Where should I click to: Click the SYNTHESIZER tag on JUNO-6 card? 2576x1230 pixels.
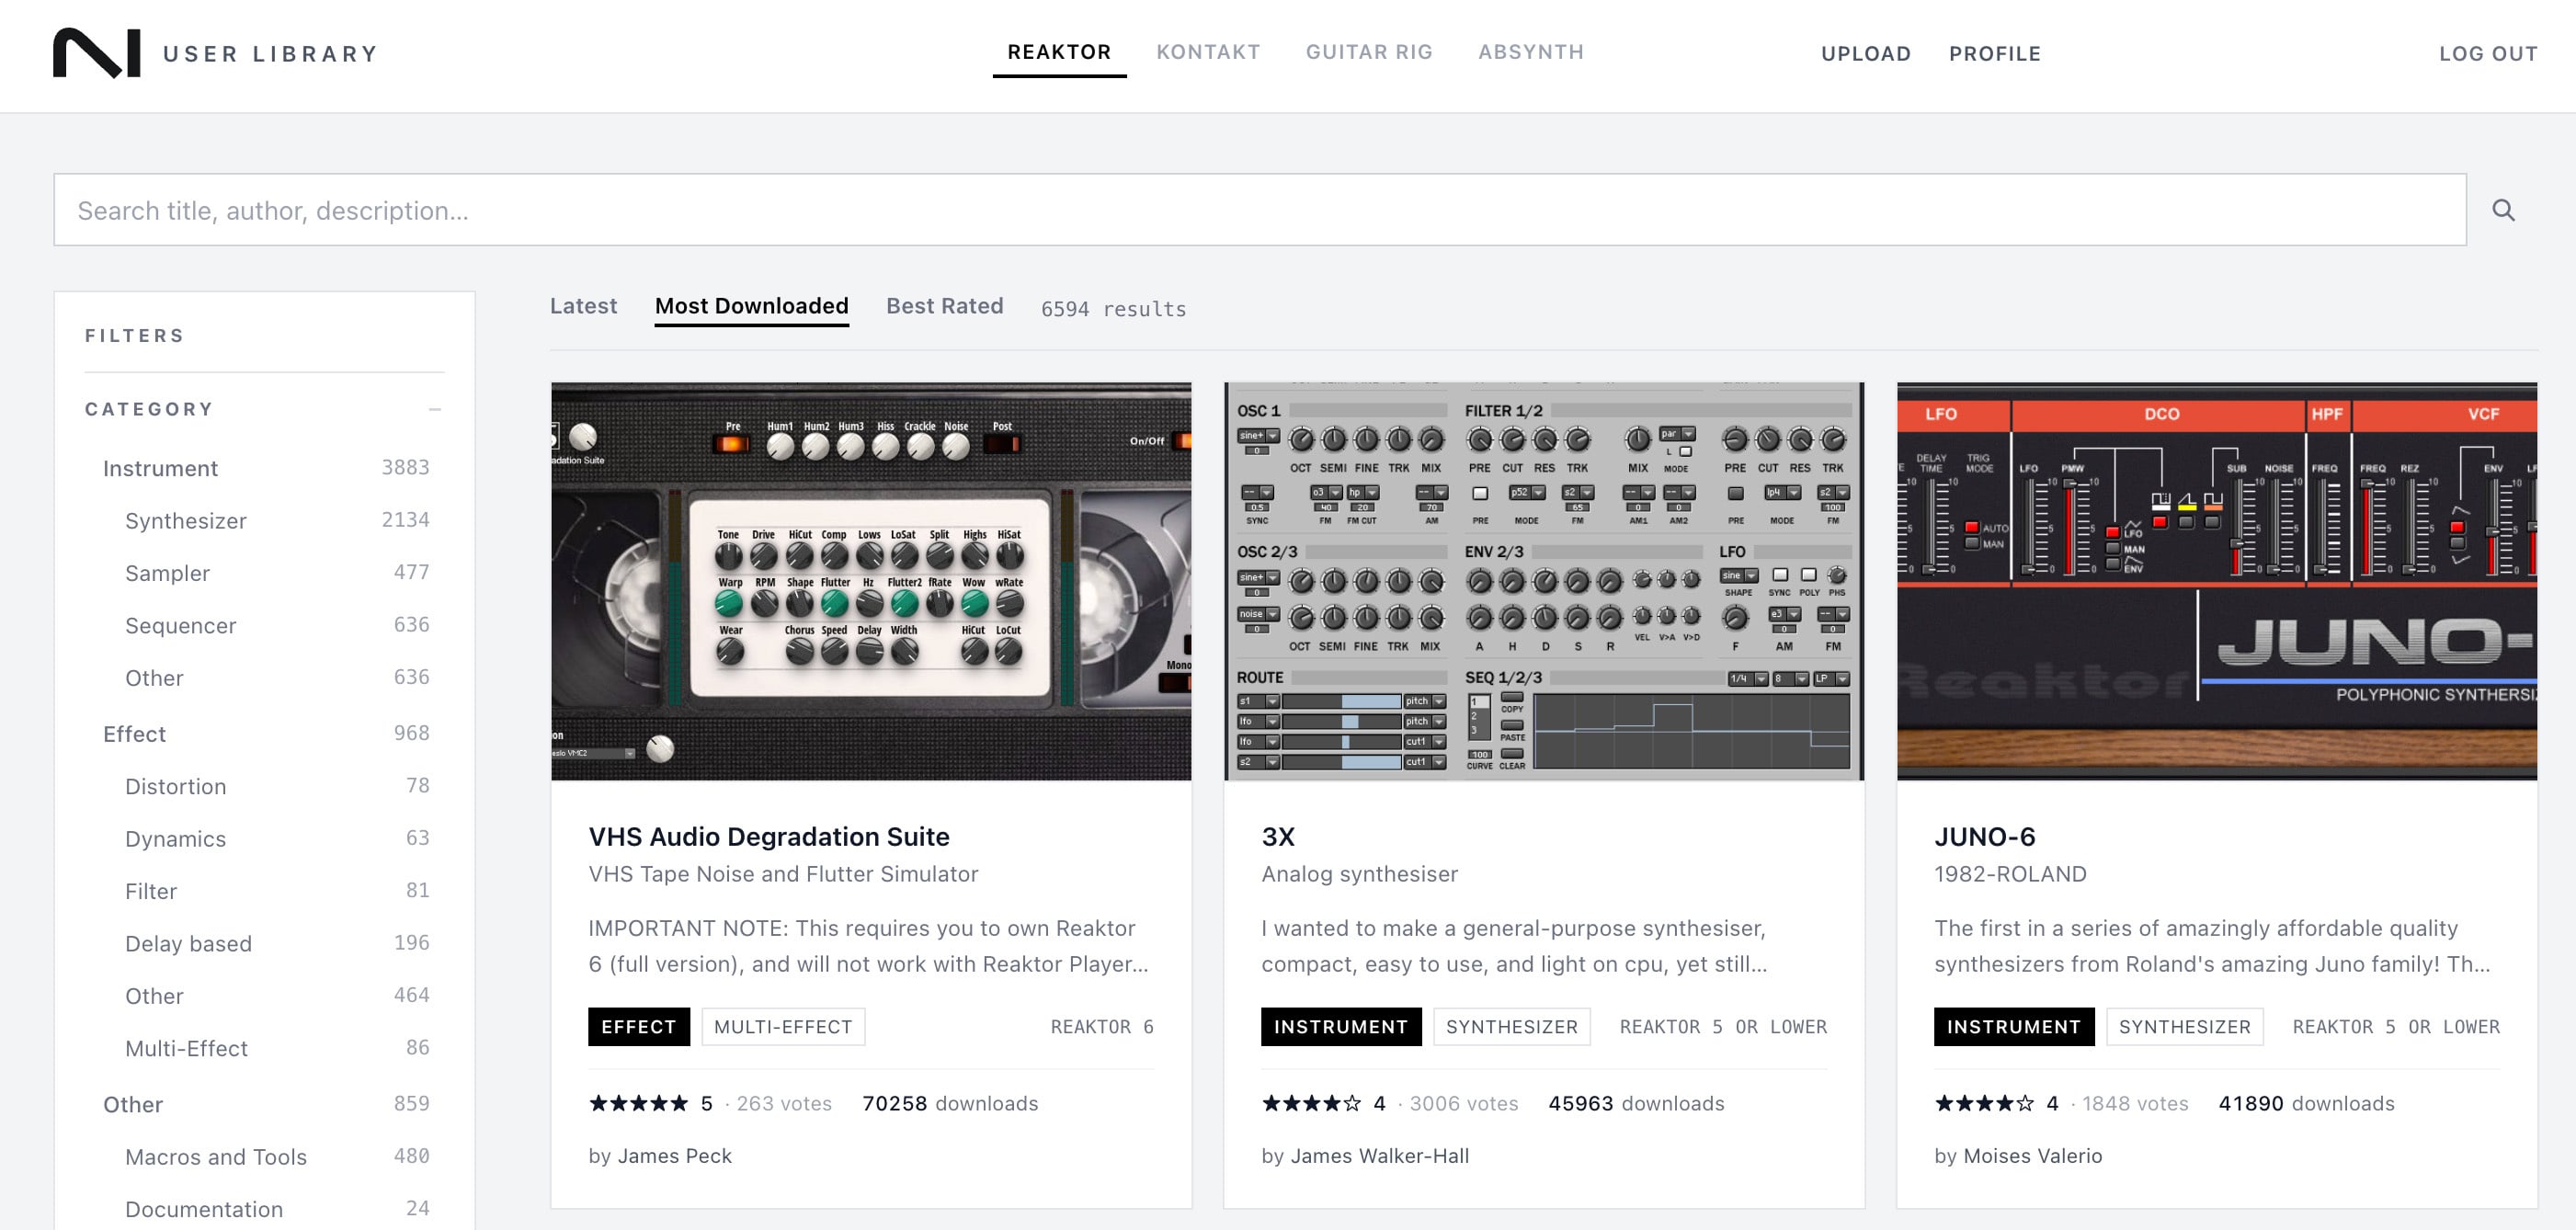[2185, 1027]
